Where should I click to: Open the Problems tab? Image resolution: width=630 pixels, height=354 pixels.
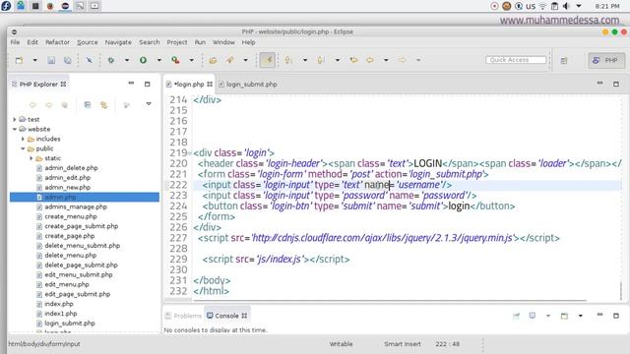(x=183, y=316)
